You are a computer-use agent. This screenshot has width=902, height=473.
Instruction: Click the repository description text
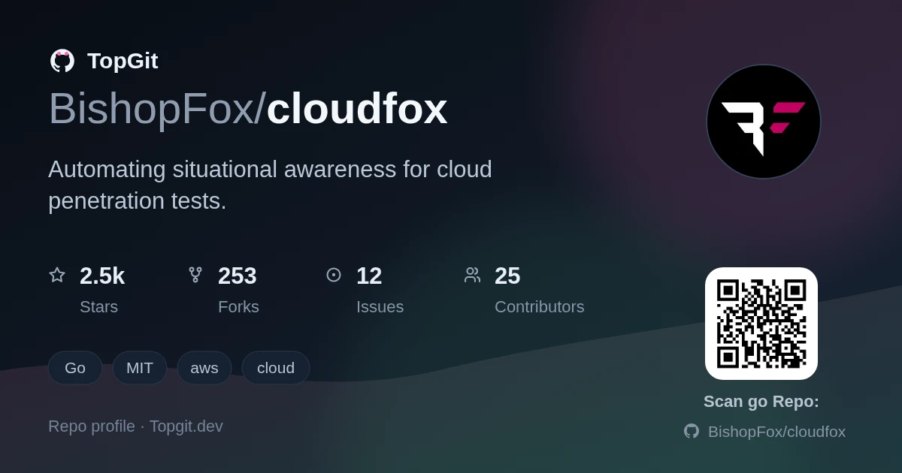click(x=270, y=185)
